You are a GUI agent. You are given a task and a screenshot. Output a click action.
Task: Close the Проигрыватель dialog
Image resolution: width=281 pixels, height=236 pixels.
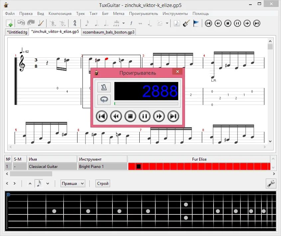(x=178, y=72)
